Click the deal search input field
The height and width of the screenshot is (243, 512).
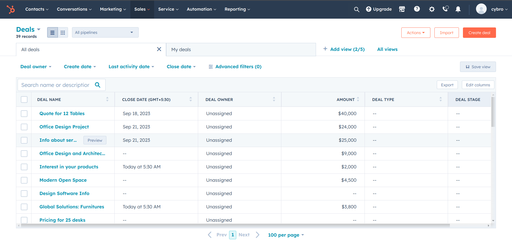[x=55, y=85]
